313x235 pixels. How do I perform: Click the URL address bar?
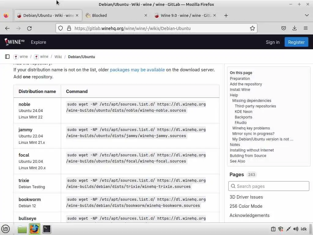pos(156,28)
